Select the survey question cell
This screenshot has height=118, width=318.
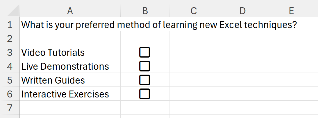[x=70, y=25]
